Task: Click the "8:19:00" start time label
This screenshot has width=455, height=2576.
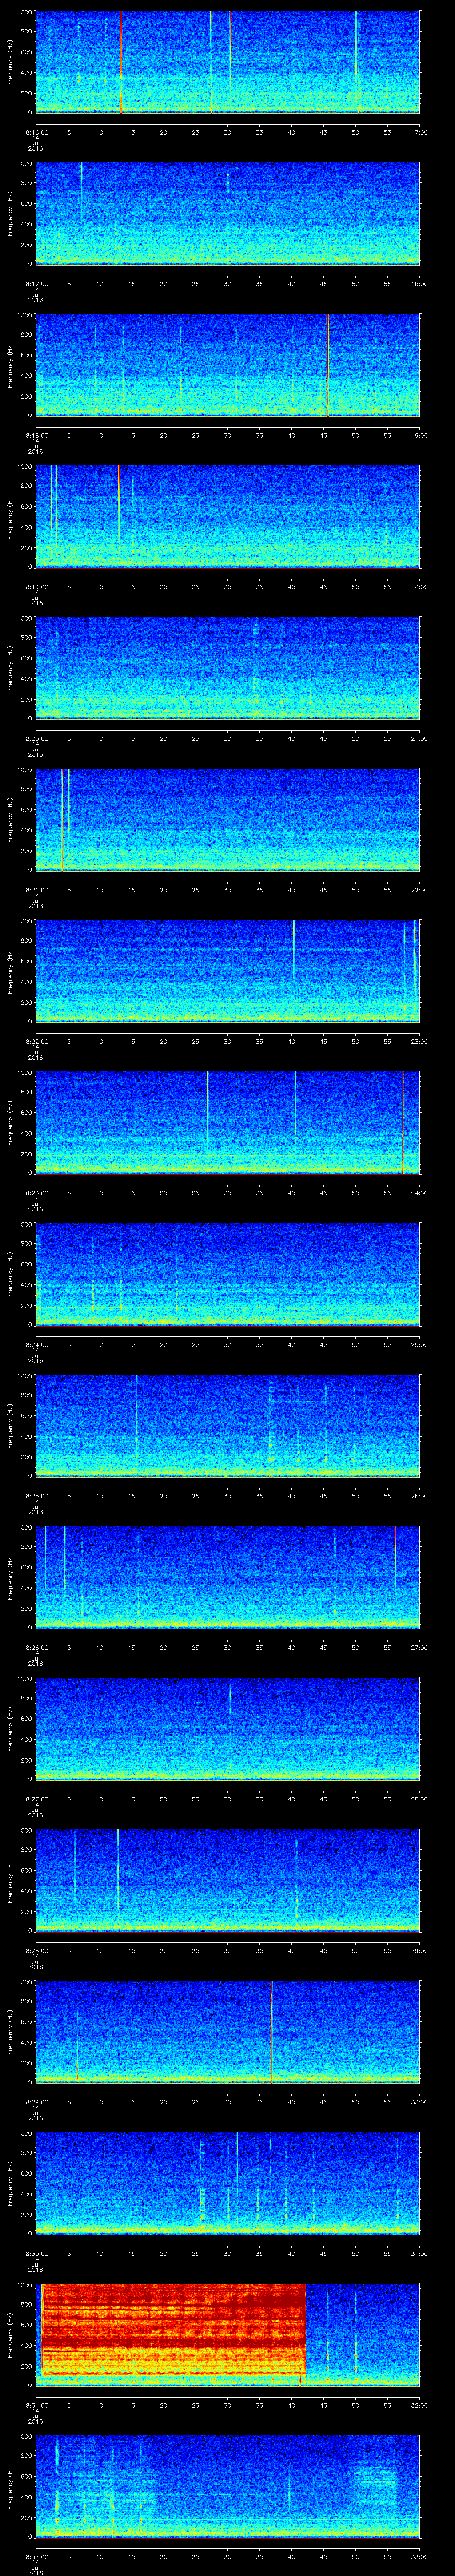Action: 37,587
